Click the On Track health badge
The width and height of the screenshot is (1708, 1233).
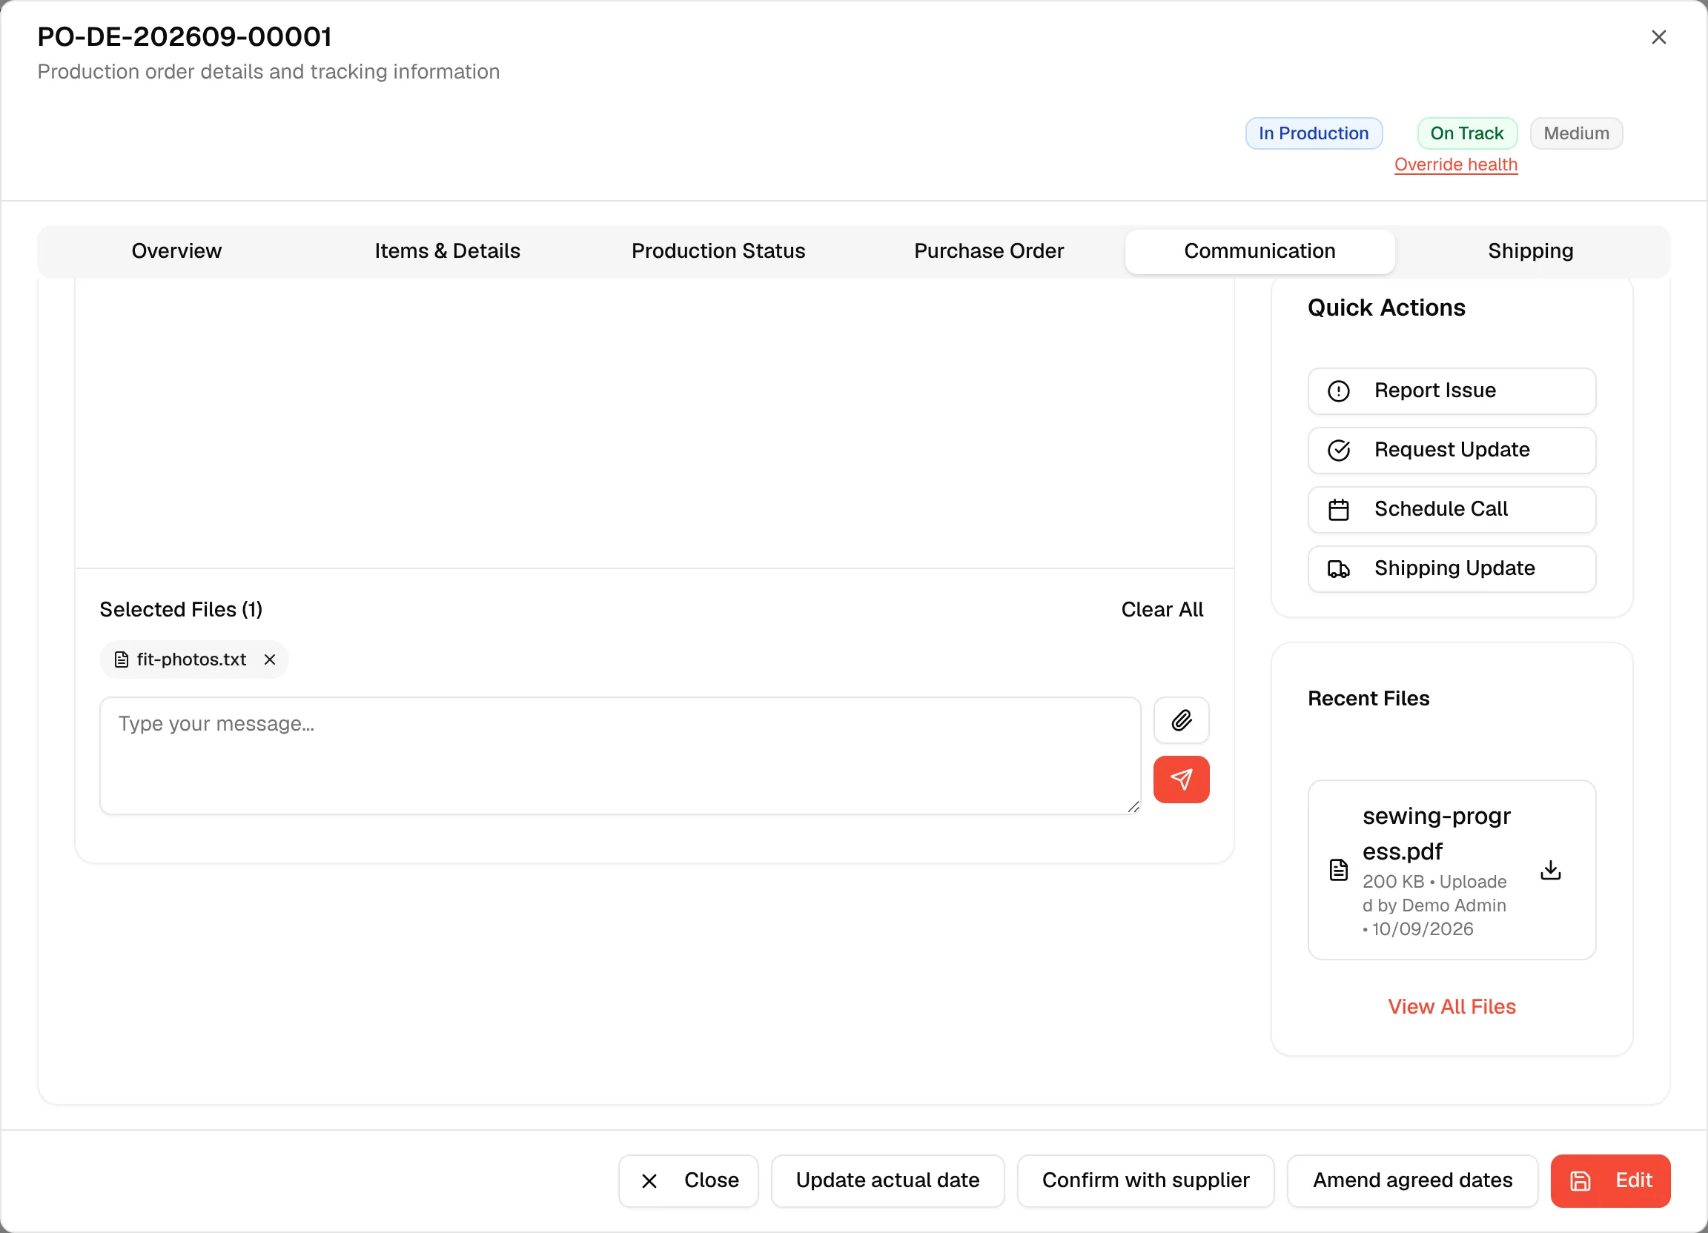tap(1466, 133)
